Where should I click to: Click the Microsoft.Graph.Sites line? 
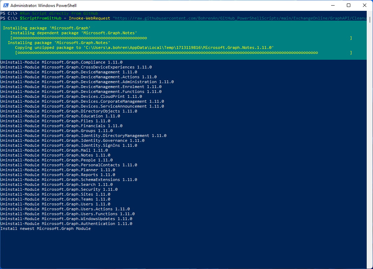(x=55, y=194)
